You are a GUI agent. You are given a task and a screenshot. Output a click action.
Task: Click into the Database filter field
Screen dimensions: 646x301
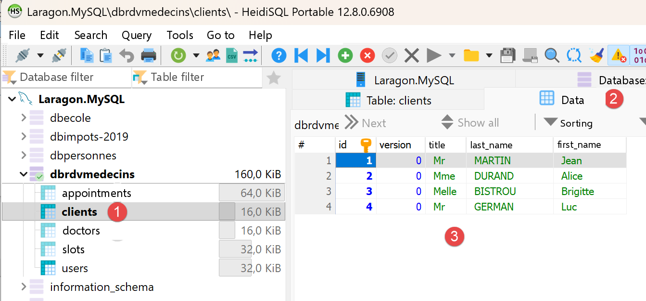tap(66, 77)
